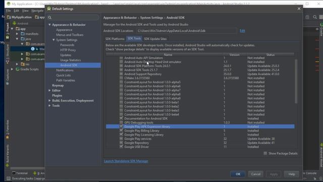
Task: Select the SDK Tools tab
Action: point(134,38)
